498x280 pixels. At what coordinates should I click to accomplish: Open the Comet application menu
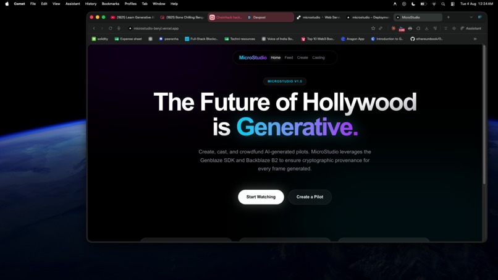coord(19,4)
